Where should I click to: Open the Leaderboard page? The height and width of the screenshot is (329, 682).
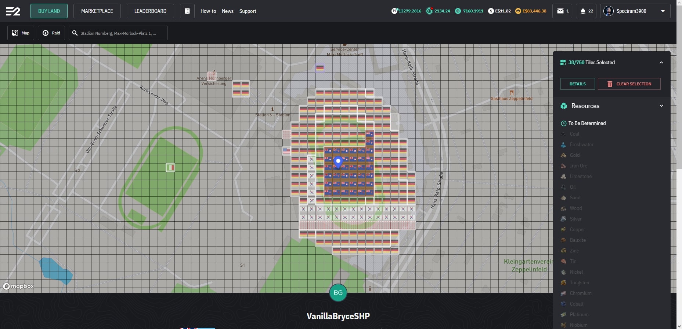[x=150, y=11]
